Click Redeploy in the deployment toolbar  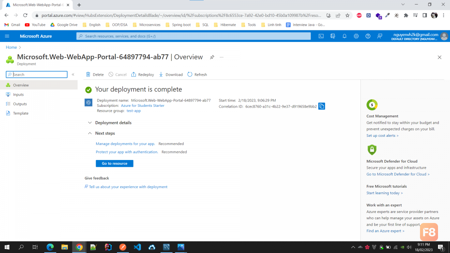[142, 75]
